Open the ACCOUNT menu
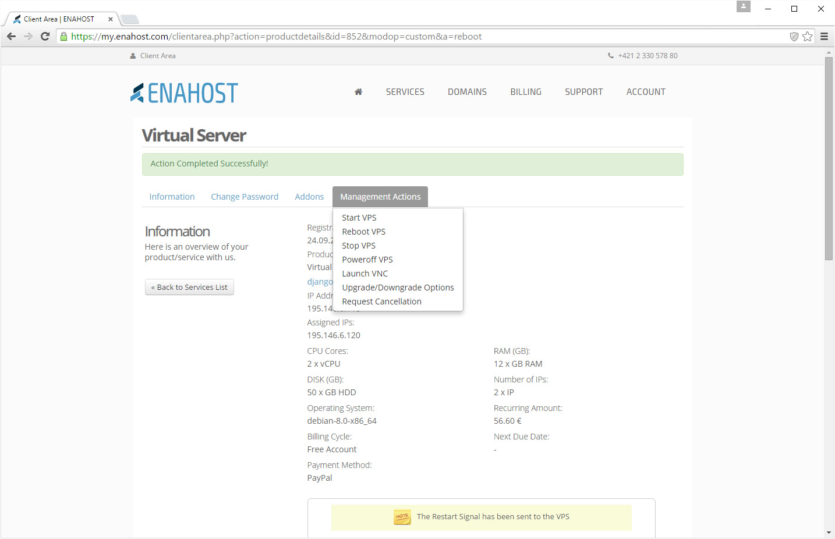Screen dimensions: 835x539 click(646, 92)
